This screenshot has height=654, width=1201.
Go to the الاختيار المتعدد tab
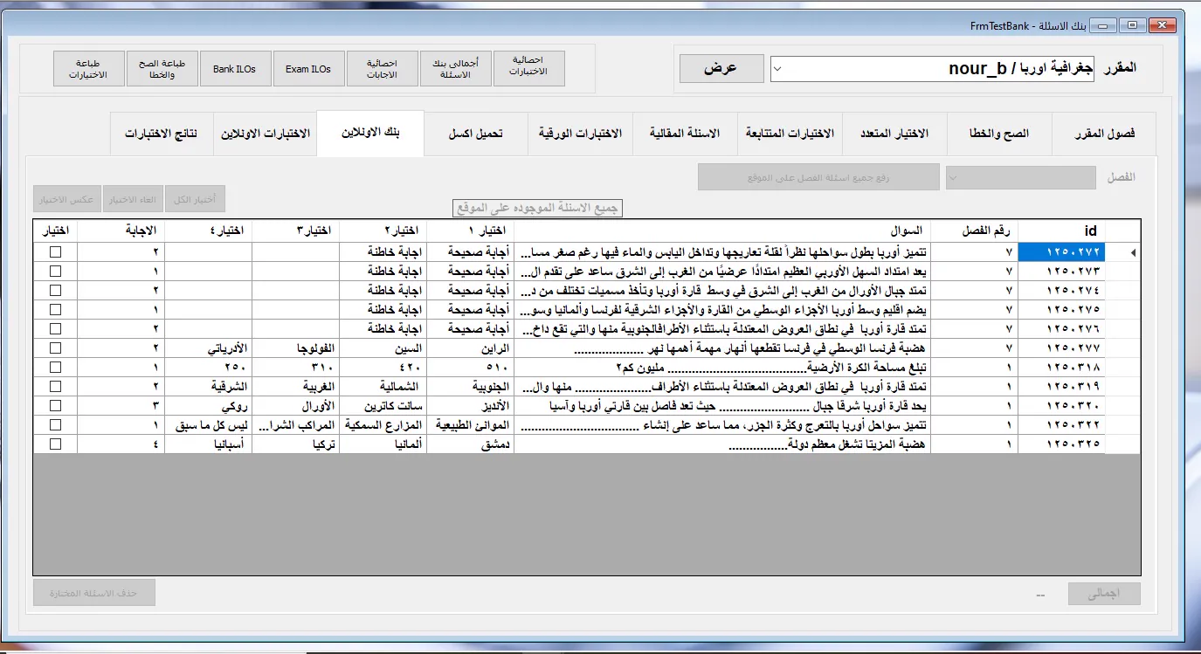(894, 134)
